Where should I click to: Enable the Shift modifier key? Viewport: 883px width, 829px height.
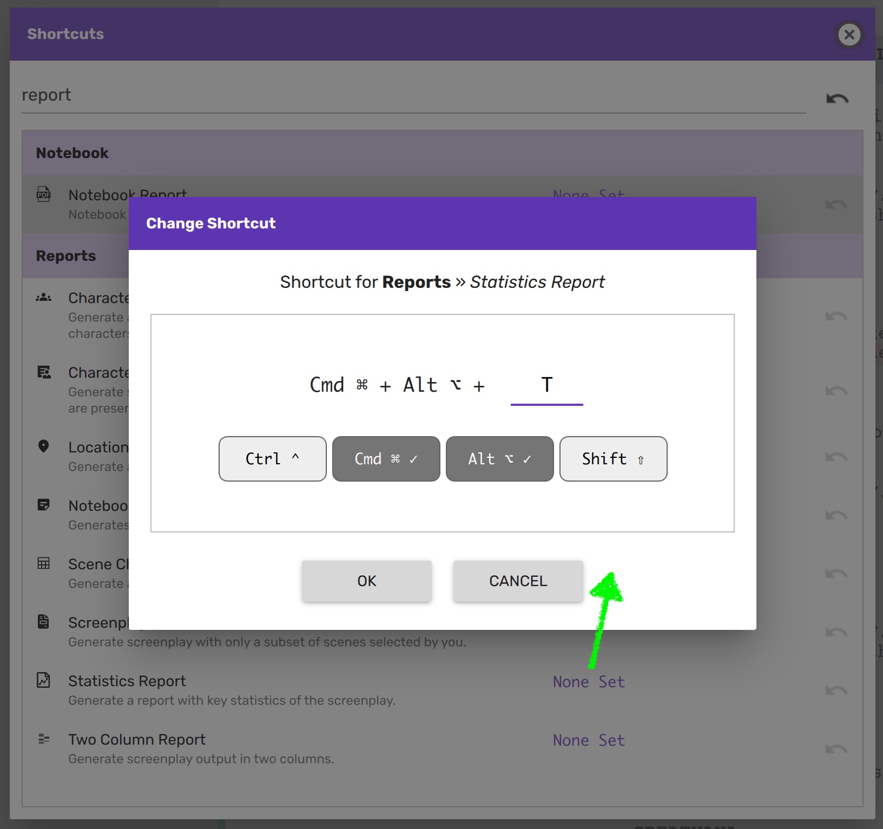613,459
